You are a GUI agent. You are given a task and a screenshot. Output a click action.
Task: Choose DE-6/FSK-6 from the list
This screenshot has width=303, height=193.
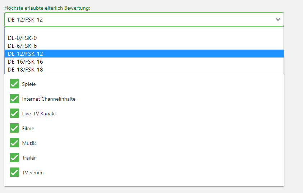click(x=144, y=46)
